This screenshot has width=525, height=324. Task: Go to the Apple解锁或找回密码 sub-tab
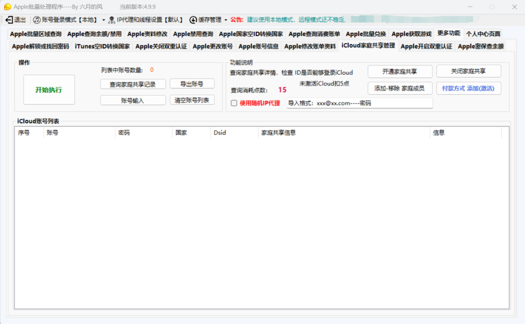point(41,47)
